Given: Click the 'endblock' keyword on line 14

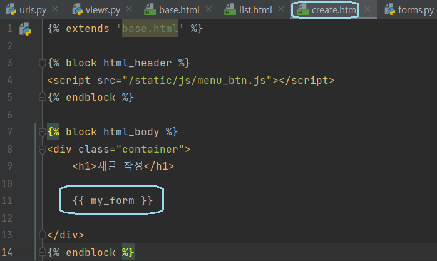Looking at the screenshot, I should click(91, 252).
